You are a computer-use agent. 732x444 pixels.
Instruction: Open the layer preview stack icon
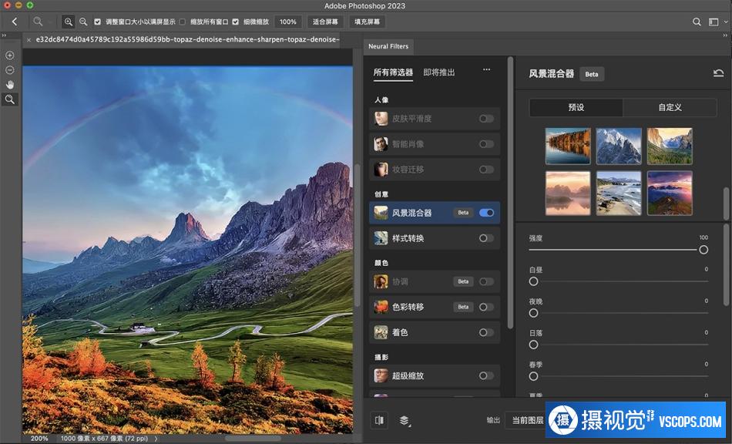[x=405, y=421]
